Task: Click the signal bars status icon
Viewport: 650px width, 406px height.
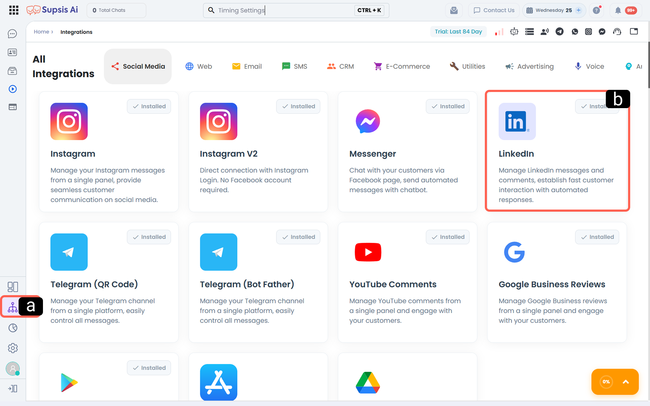Action: (x=499, y=32)
